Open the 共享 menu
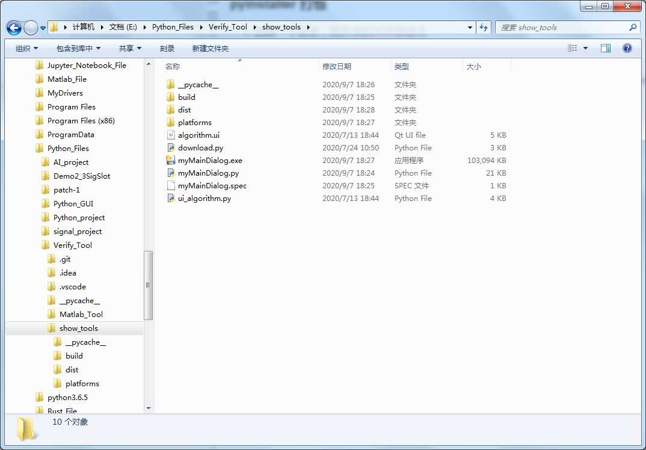 [130, 49]
